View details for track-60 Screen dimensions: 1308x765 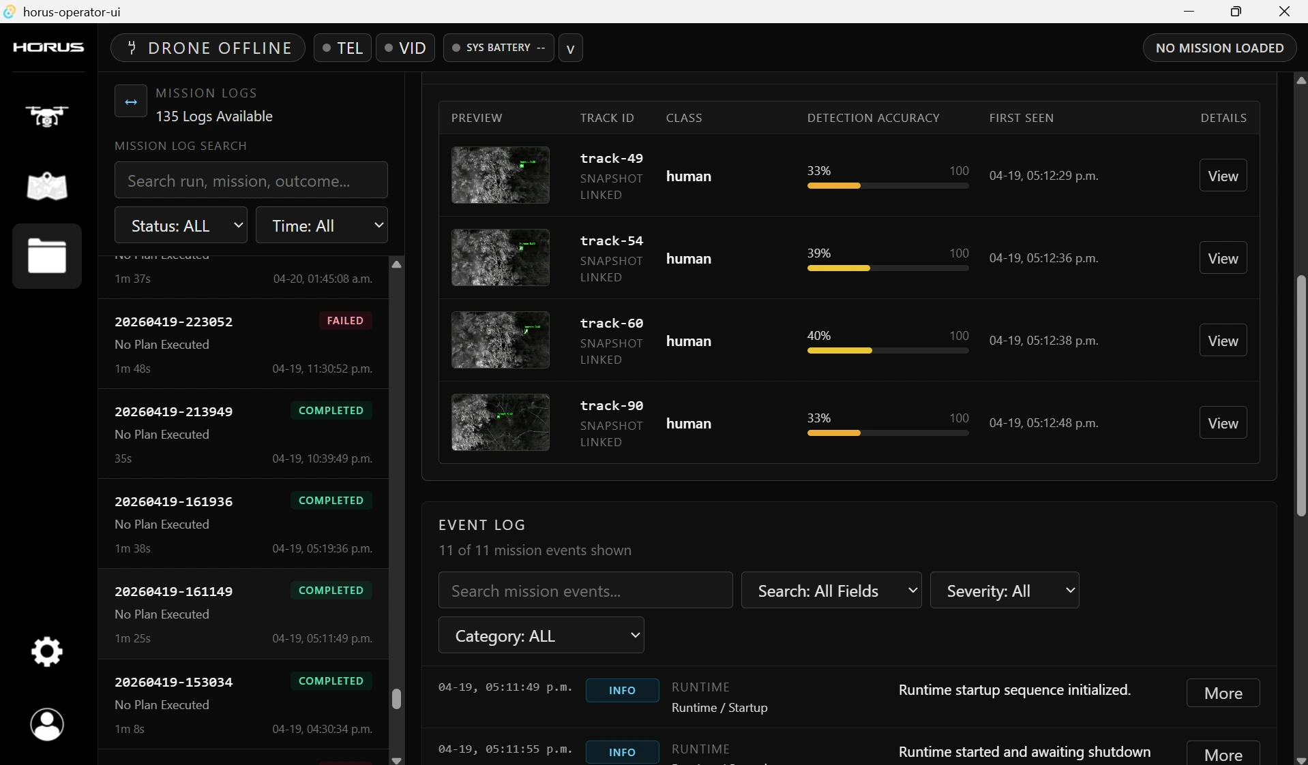(1223, 341)
